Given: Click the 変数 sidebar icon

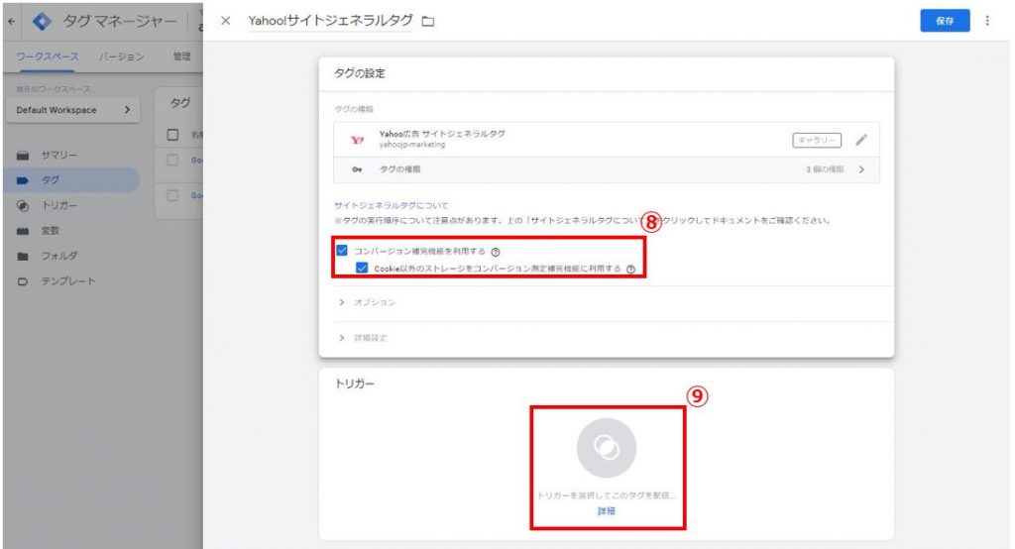Looking at the screenshot, I should point(23,231).
